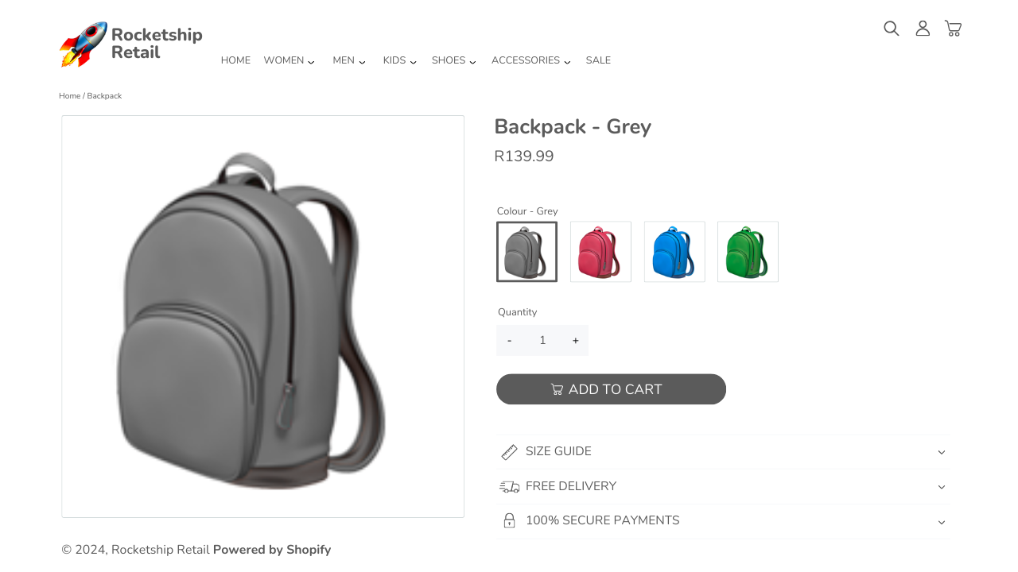Select the grey backpack colour option
1018x572 pixels.
526,252
